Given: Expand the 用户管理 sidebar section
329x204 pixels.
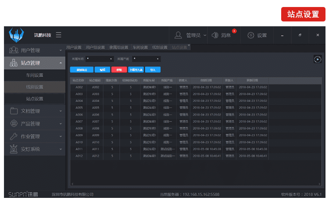Looking at the screenshot, I should tap(61, 50).
